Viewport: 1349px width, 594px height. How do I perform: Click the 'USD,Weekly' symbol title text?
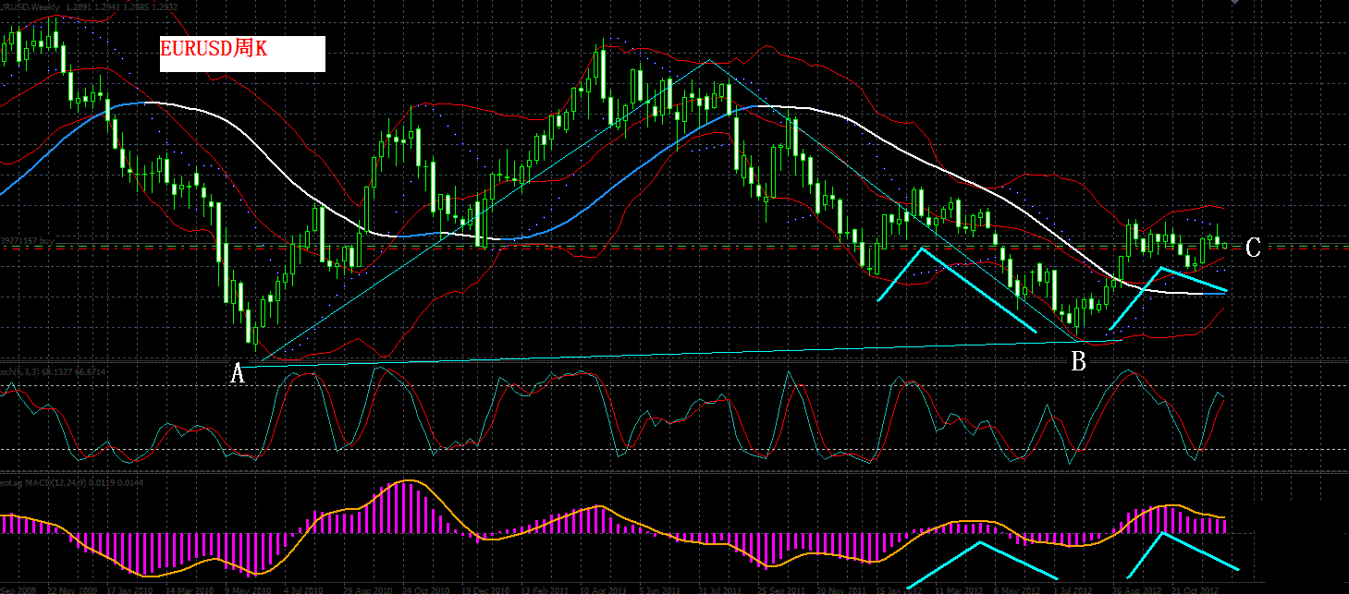point(31,6)
